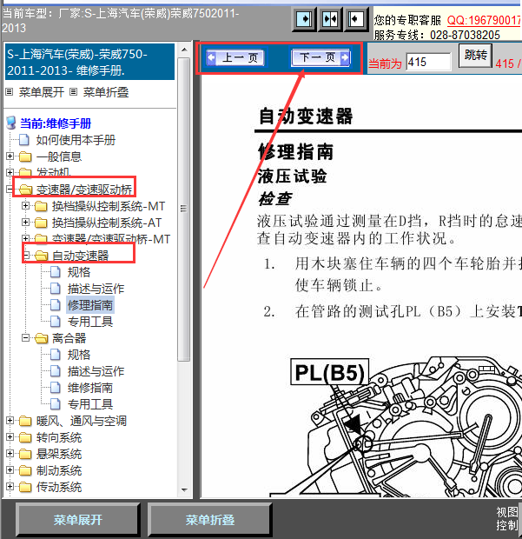Open 规格 page under 自动变速器
Viewport: 522px width, 539px height.
(x=79, y=272)
